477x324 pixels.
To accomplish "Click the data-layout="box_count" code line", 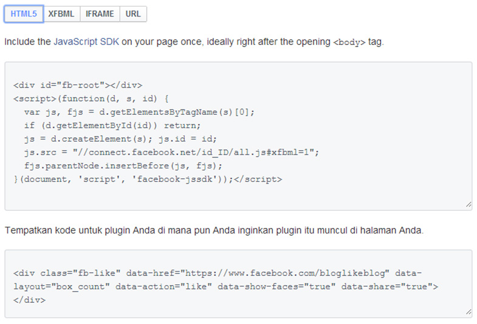I will coord(225,286).
